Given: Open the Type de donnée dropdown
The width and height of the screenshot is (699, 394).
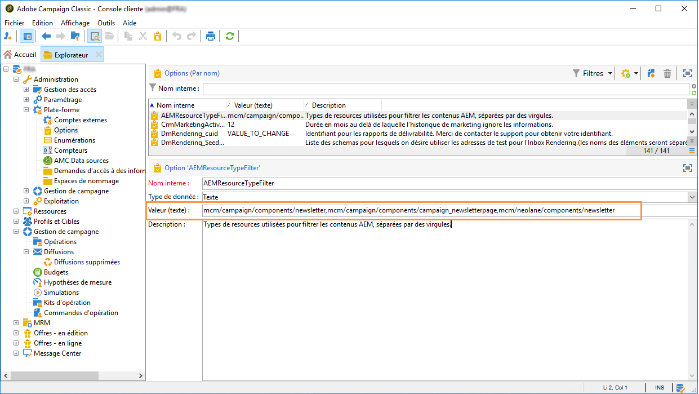Looking at the screenshot, I should pos(692,197).
